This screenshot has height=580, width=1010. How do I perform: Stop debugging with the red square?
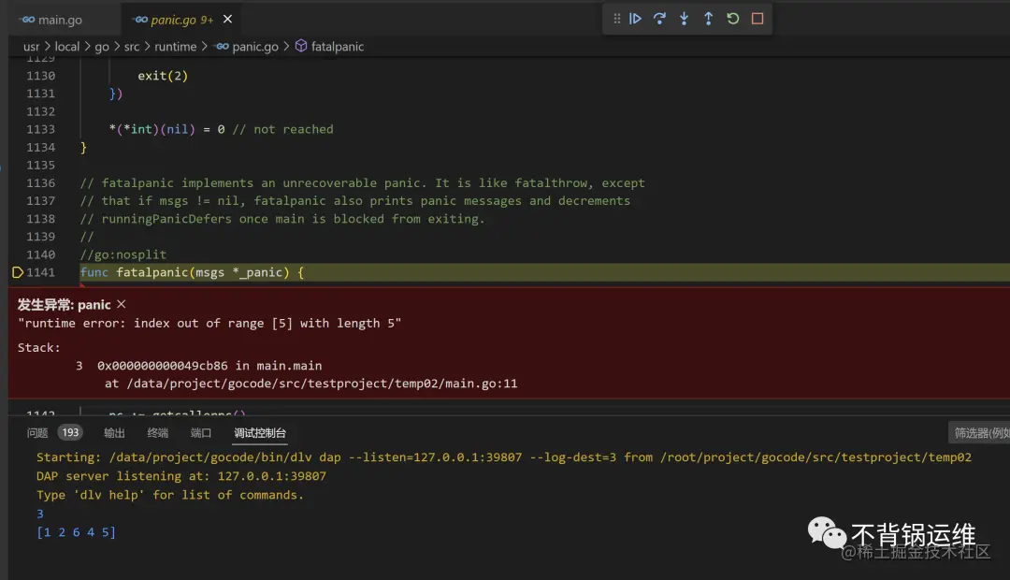[x=757, y=19]
